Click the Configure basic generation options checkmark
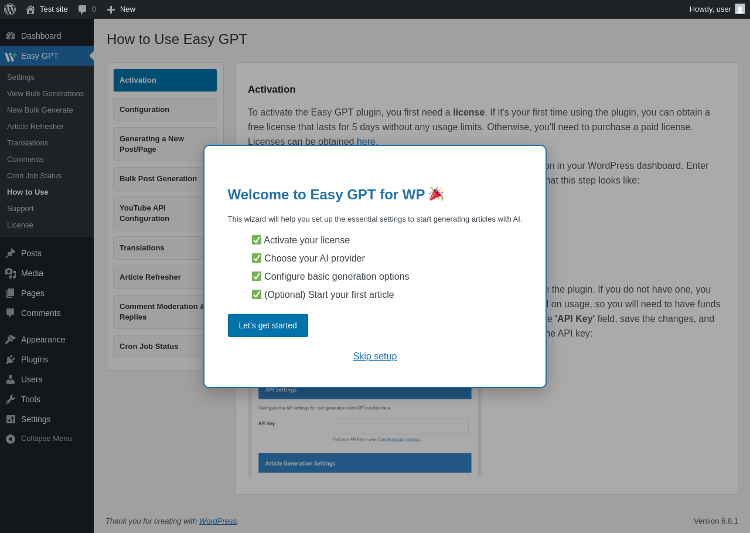Viewport: 750px width, 533px height. [x=257, y=276]
